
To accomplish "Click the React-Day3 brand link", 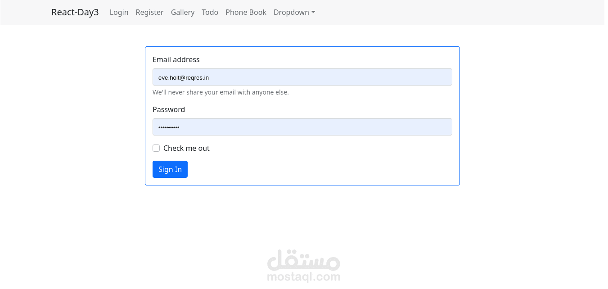I will tap(75, 12).
